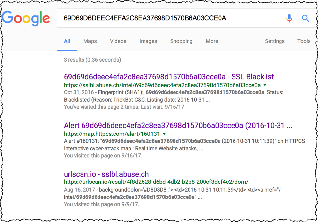Open search Settings menu
Screen dimensions: 318x222
coord(275,41)
